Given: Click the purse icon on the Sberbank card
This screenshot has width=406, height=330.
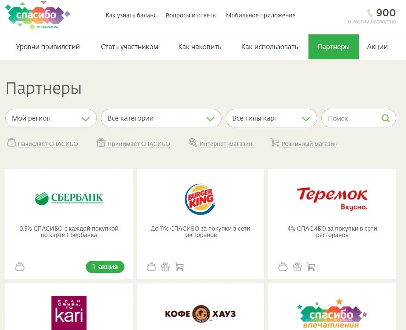Looking at the screenshot, I should [x=20, y=267].
